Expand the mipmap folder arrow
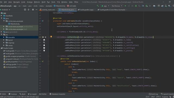 [4, 43]
